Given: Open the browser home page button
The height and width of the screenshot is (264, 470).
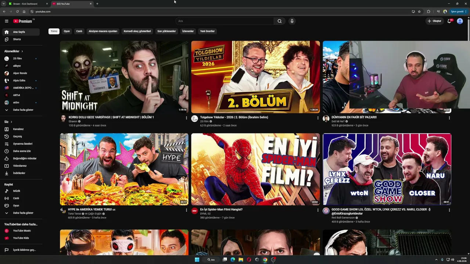Looking at the screenshot, I should pyautogui.click(x=24, y=12).
